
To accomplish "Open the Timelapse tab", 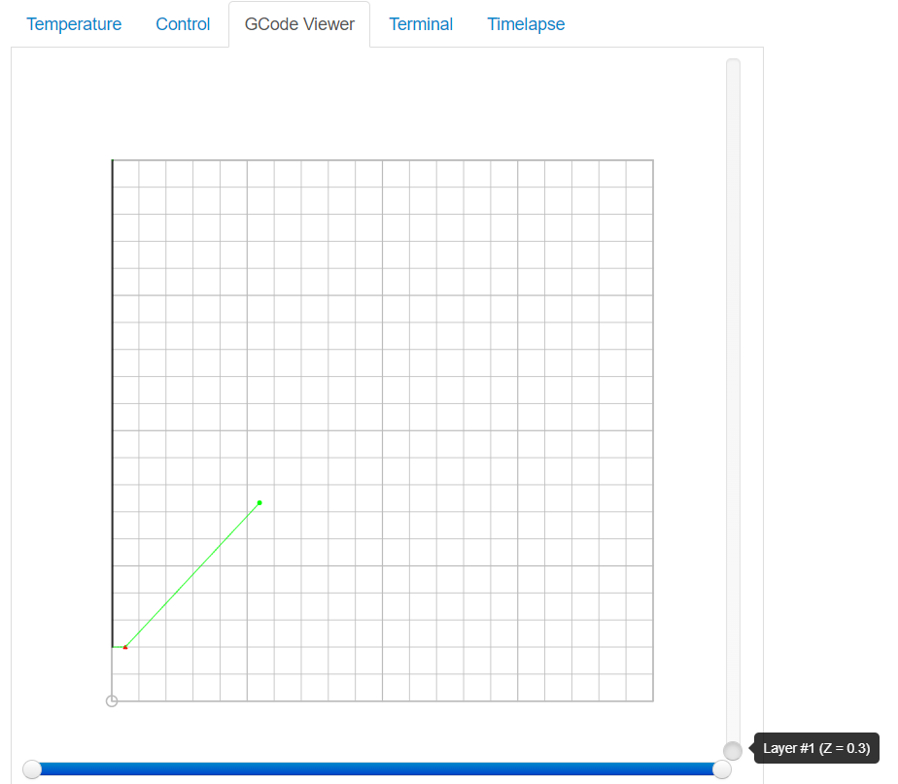I will [x=526, y=23].
